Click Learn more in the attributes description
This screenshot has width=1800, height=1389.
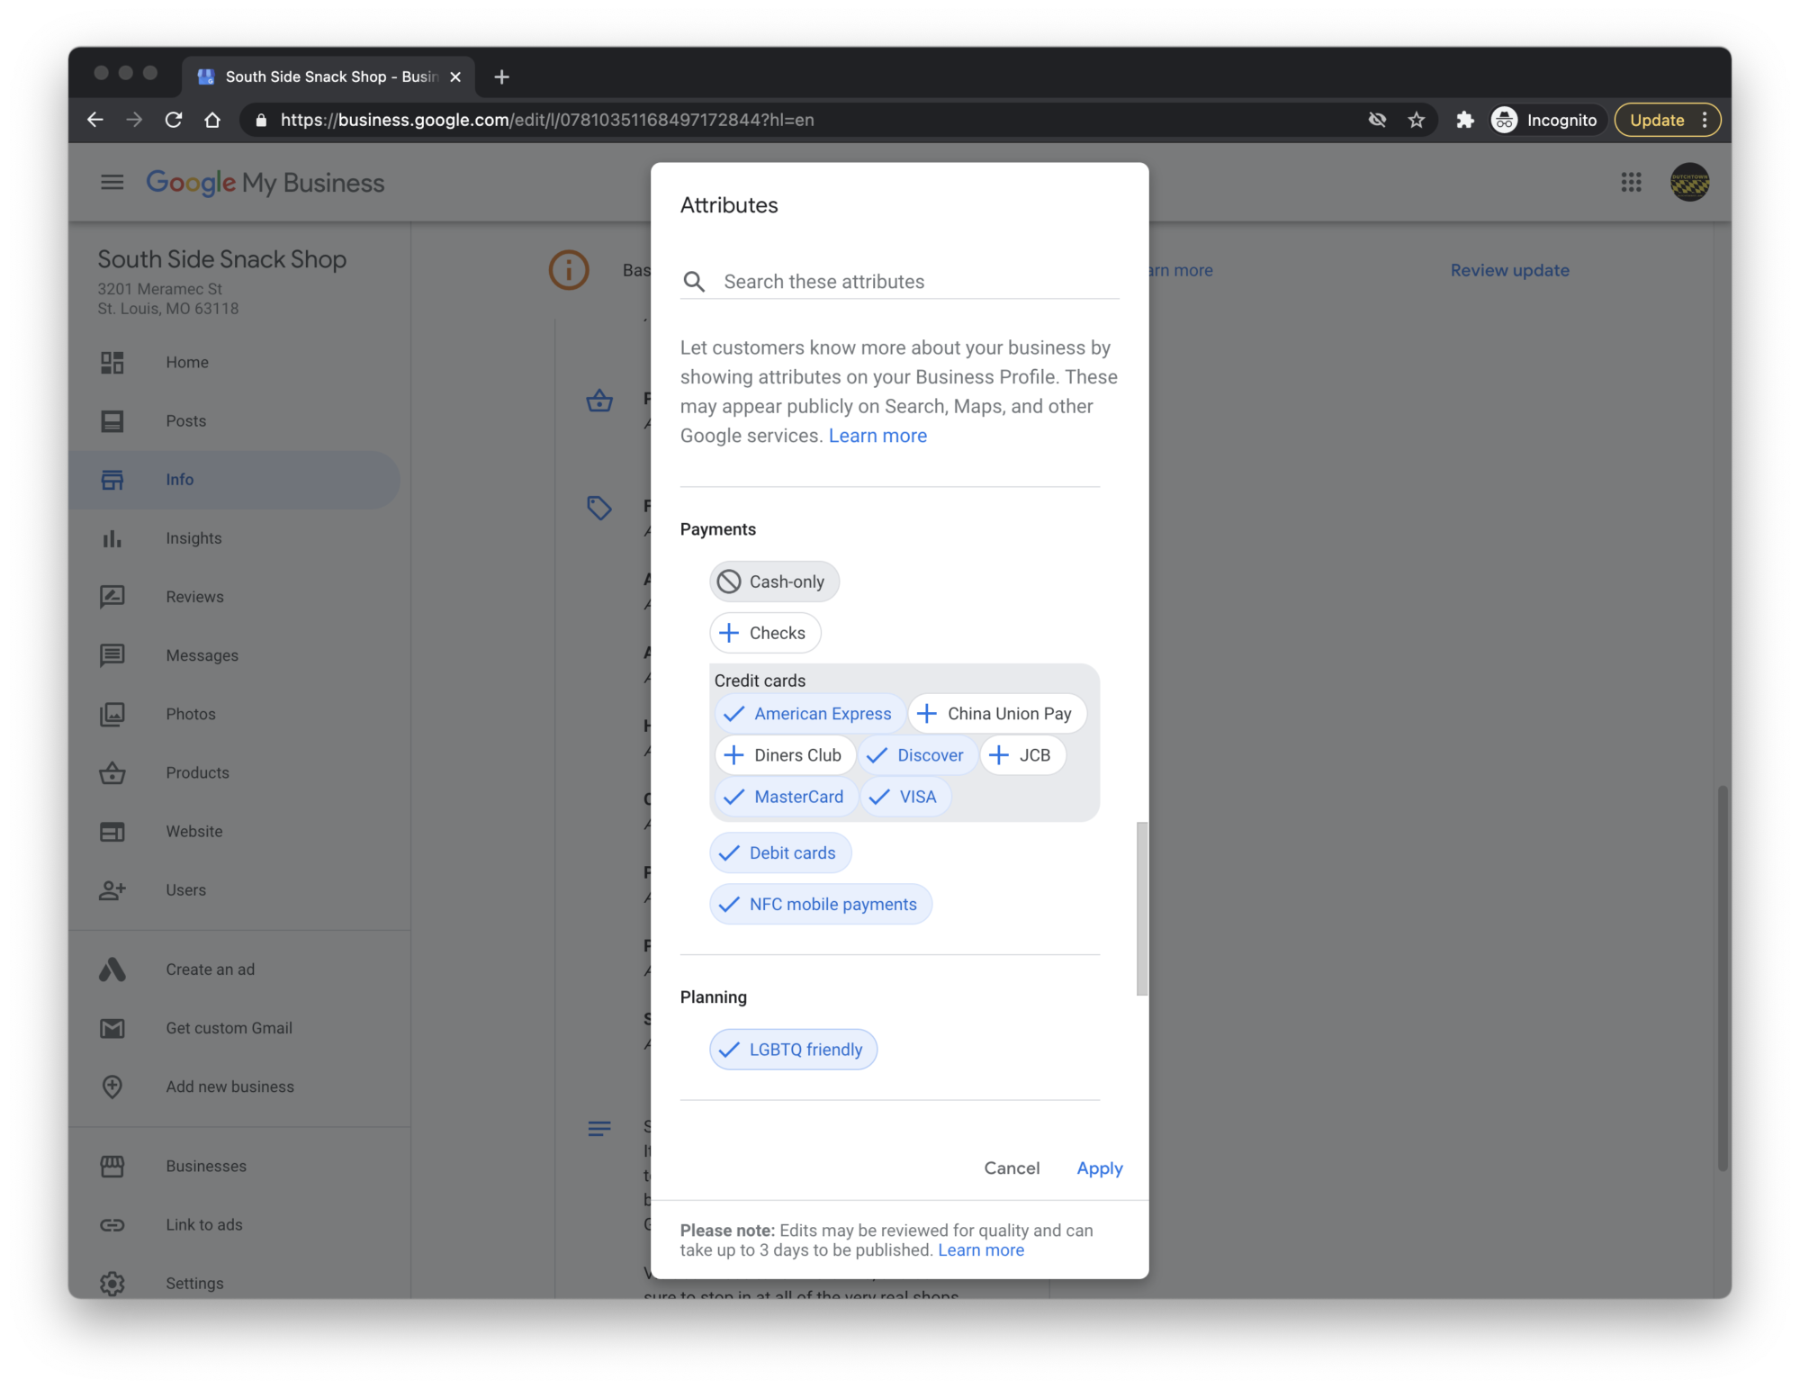pyautogui.click(x=877, y=436)
